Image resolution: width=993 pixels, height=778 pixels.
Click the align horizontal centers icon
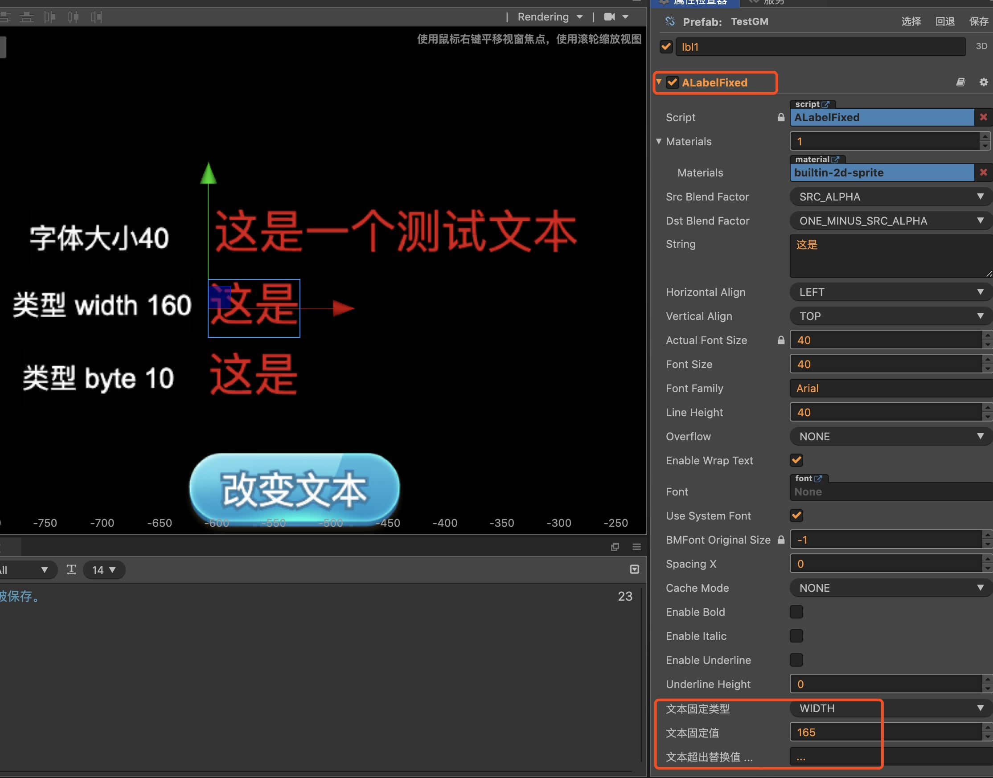73,17
